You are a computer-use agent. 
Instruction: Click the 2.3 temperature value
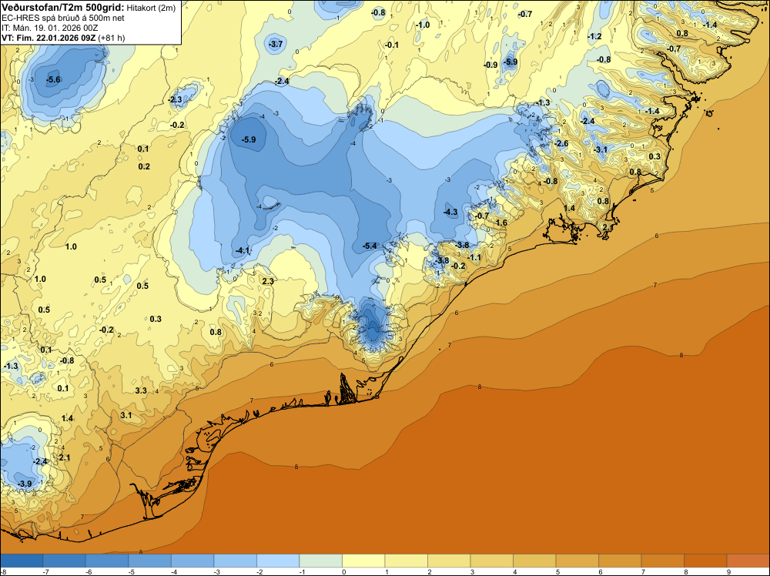click(x=268, y=281)
